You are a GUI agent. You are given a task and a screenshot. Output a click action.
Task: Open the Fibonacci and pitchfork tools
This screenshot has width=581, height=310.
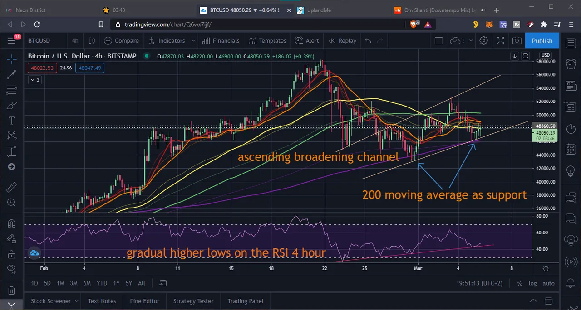tap(12, 90)
